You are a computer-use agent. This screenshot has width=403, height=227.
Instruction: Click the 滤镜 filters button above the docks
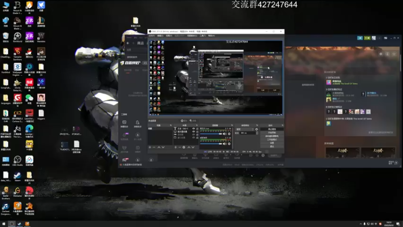(193, 121)
